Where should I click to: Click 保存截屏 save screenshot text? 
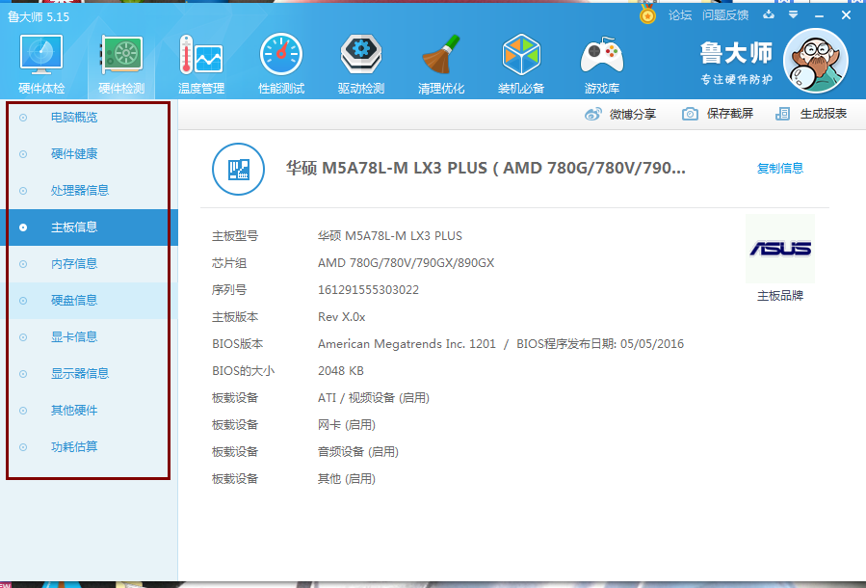(x=729, y=114)
